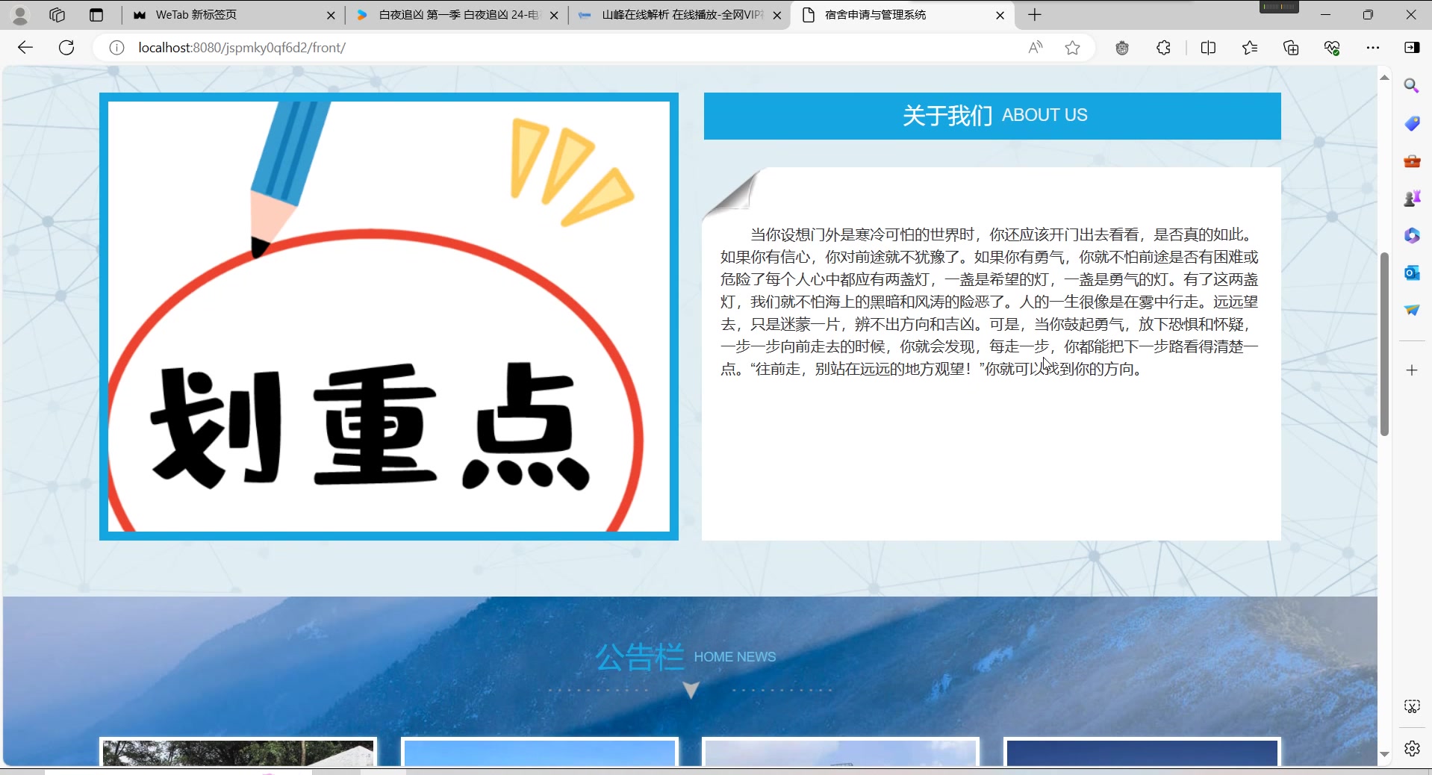Open sidebar Shopping tag icon
1432x775 pixels.
click(1411, 123)
